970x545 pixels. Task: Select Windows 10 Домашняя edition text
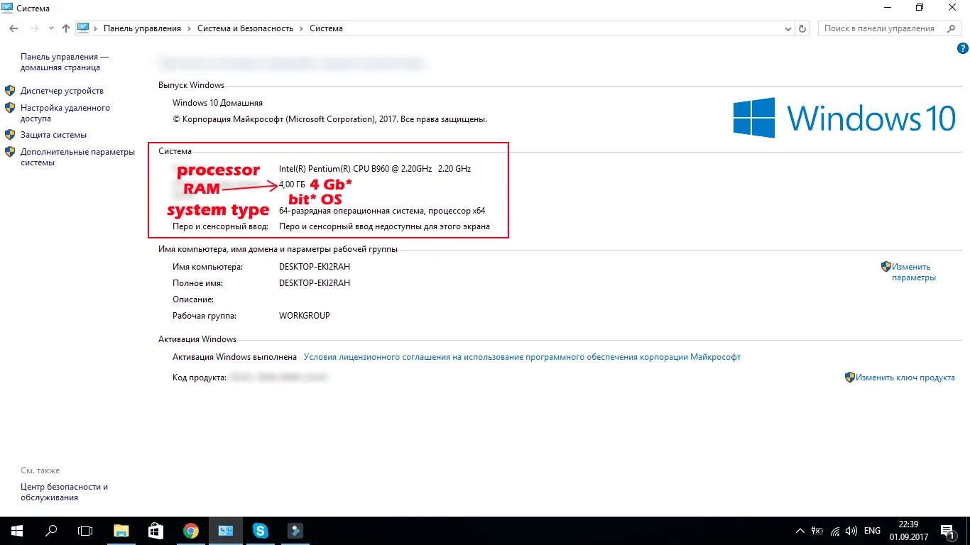tap(217, 103)
